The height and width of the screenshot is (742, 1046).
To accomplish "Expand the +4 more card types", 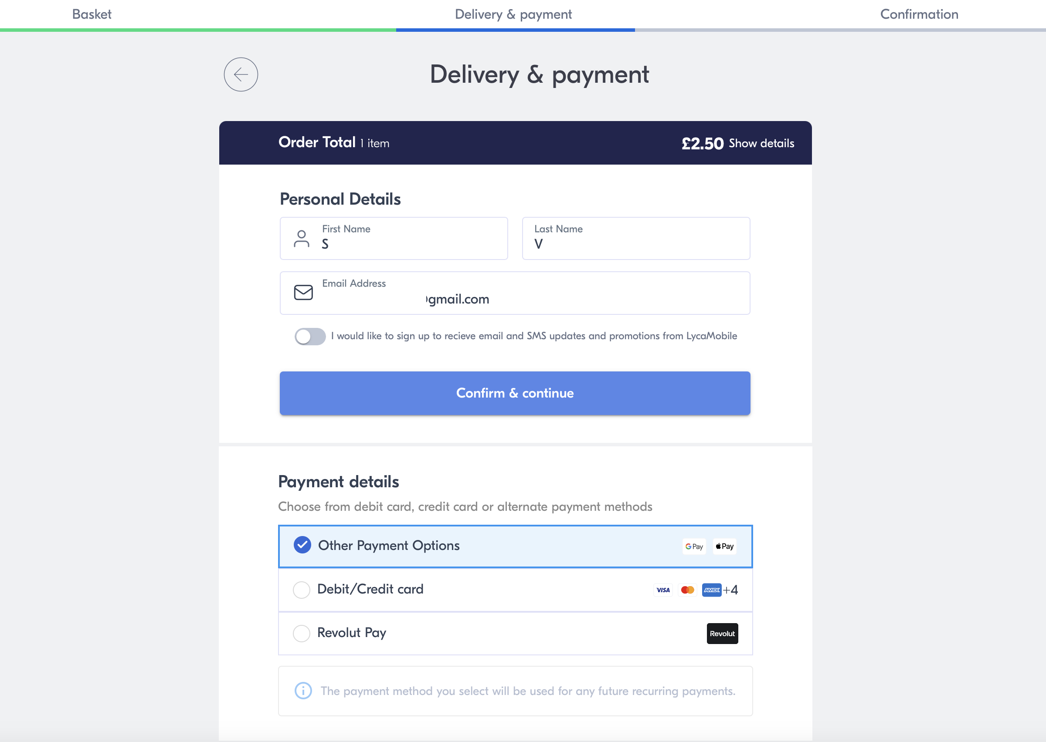I will pos(730,590).
